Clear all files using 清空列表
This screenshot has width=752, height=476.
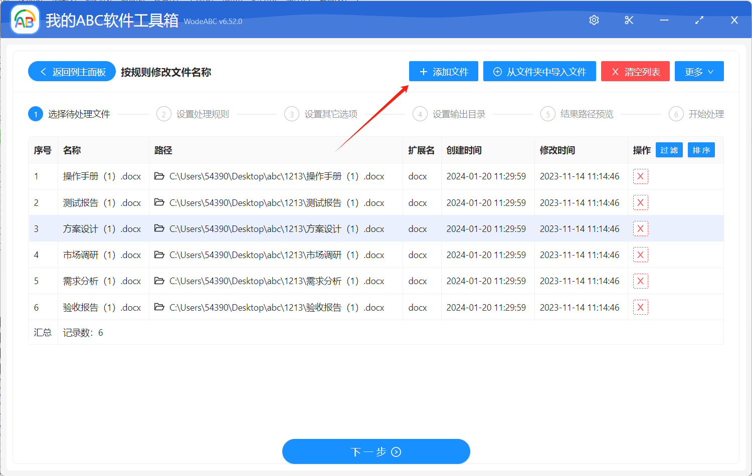635,71
